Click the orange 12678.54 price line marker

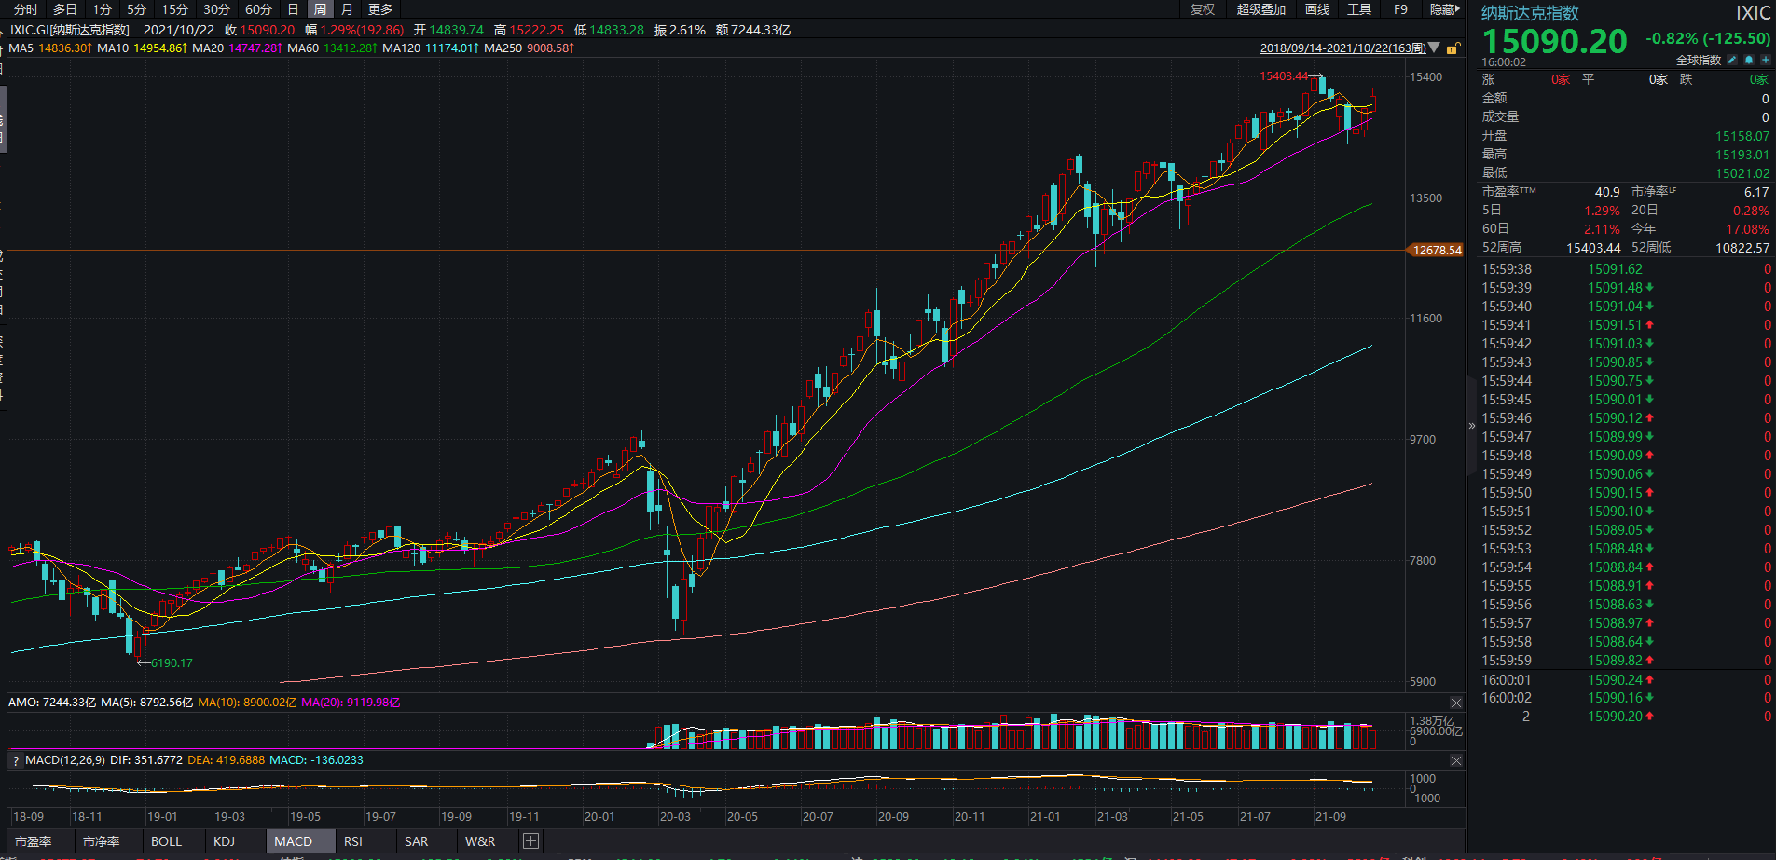click(x=1437, y=250)
